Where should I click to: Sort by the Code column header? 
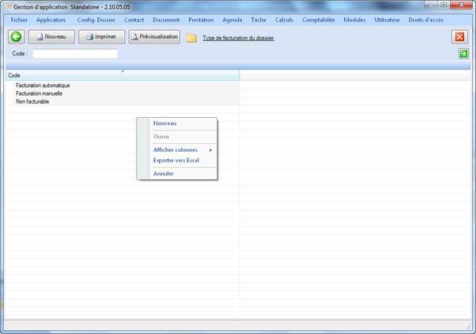tap(119, 75)
